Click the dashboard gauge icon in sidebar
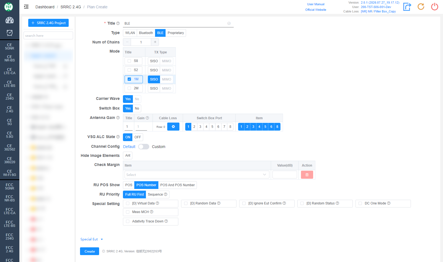Image resolution: width=443 pixels, height=262 pixels. point(9,20)
